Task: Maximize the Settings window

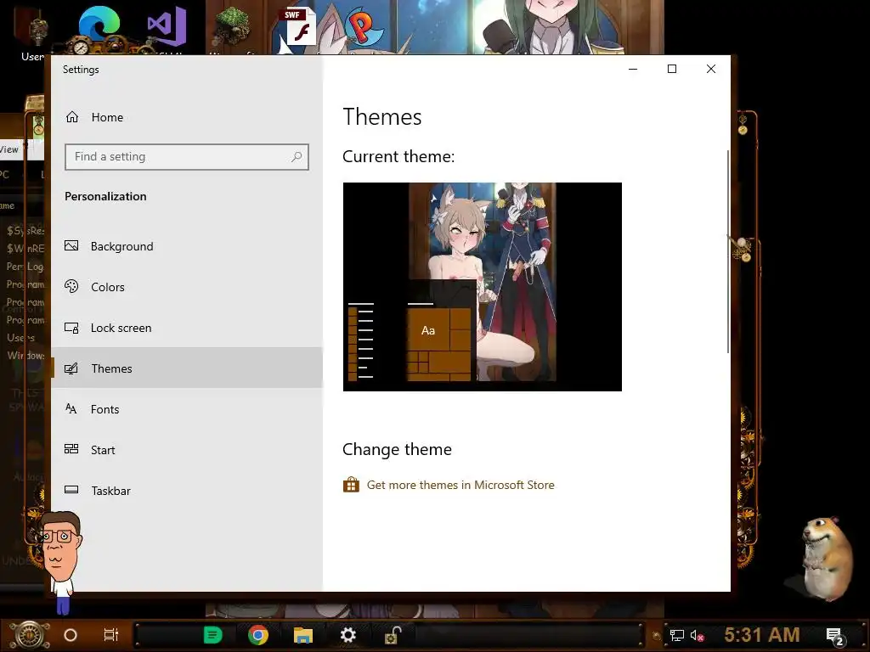Action: pyautogui.click(x=671, y=69)
